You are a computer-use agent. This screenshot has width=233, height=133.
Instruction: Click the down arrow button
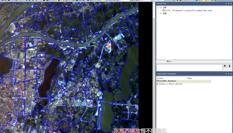tap(229, 66)
